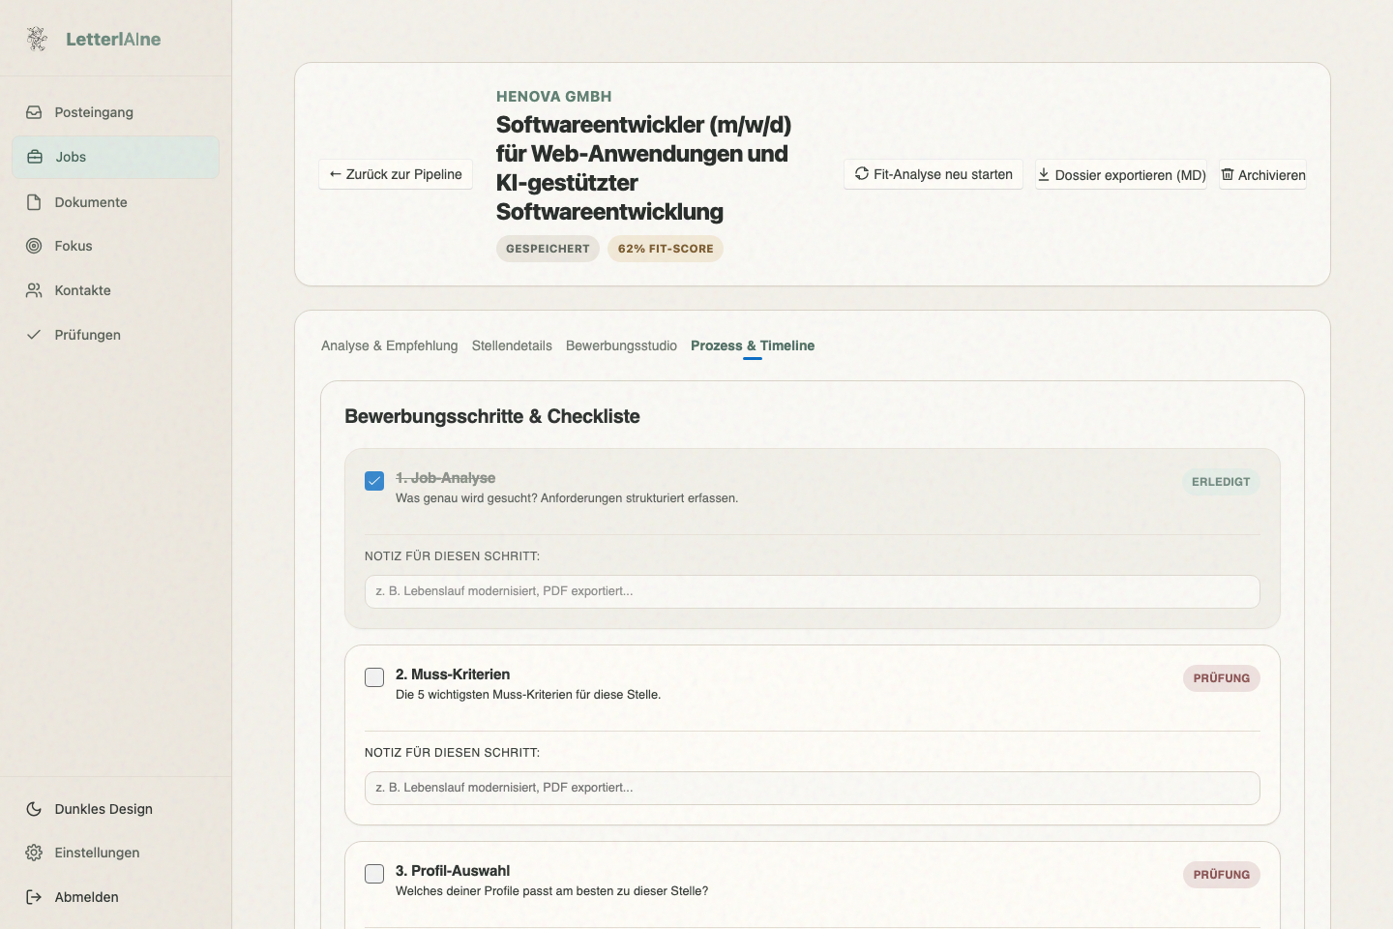Click the Bewerbungsschritte & Checkliste heading
Image resolution: width=1393 pixels, height=929 pixels.
pyautogui.click(x=492, y=416)
